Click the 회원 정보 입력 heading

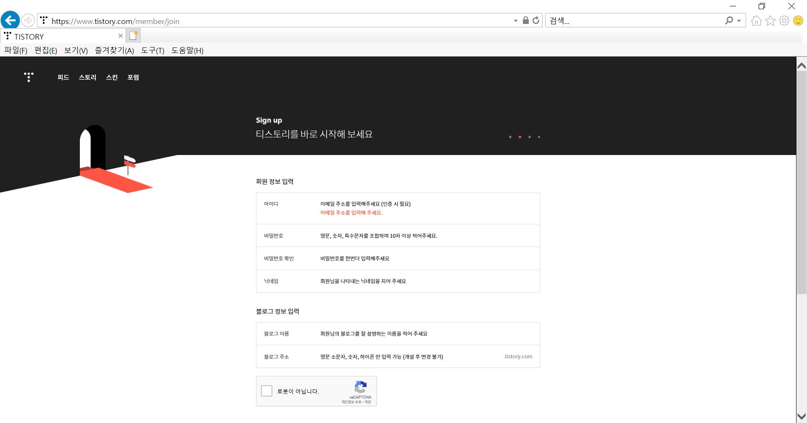(x=275, y=181)
